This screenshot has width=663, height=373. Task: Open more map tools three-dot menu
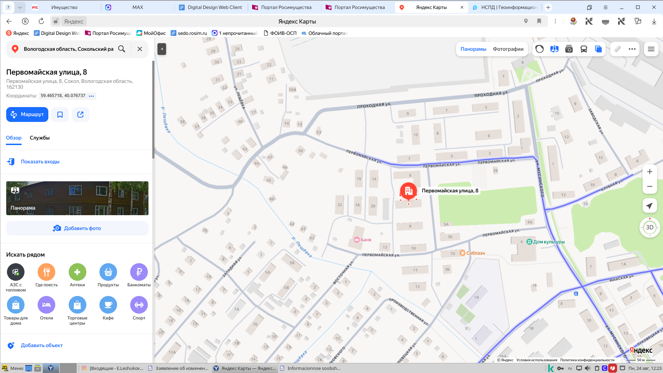pyautogui.click(x=632, y=49)
